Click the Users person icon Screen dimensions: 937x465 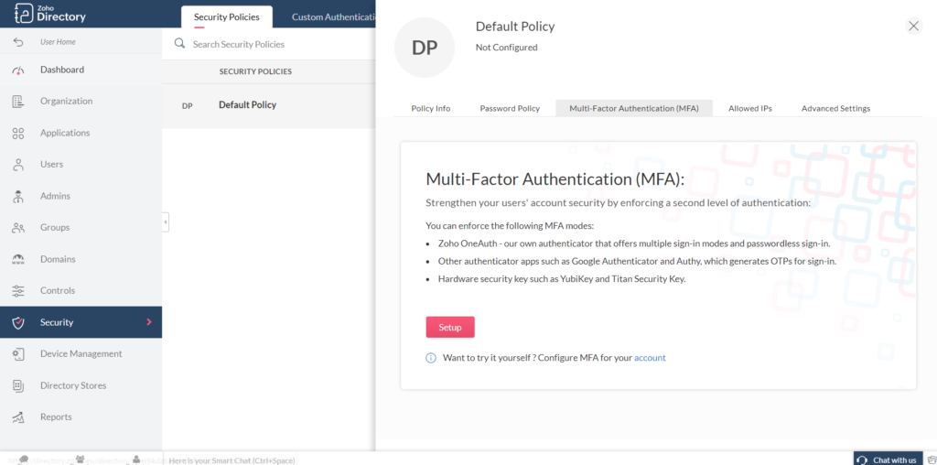(18, 165)
